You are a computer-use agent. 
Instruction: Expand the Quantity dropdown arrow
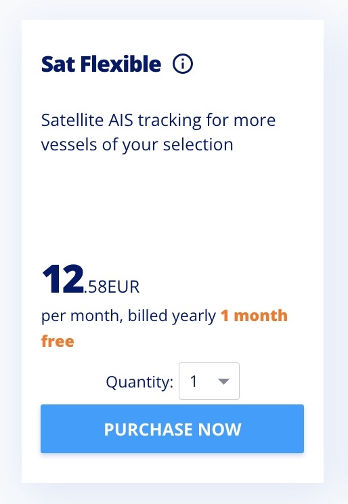[x=223, y=381]
